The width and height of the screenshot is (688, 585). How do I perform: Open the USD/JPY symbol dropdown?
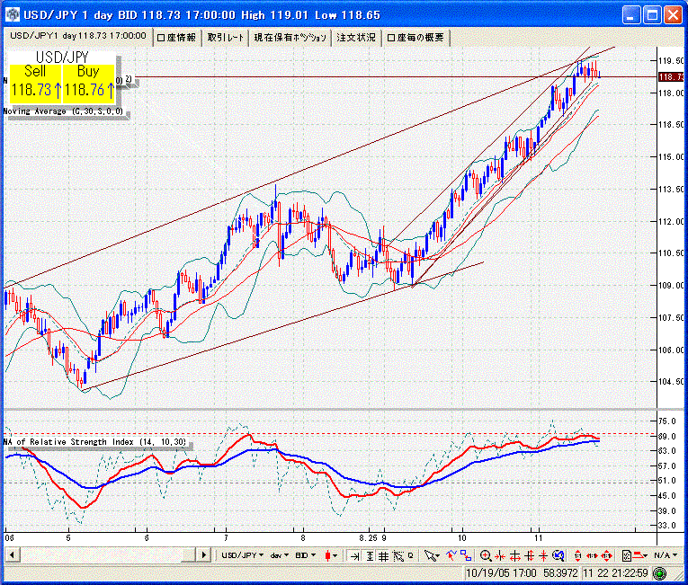[x=242, y=555]
